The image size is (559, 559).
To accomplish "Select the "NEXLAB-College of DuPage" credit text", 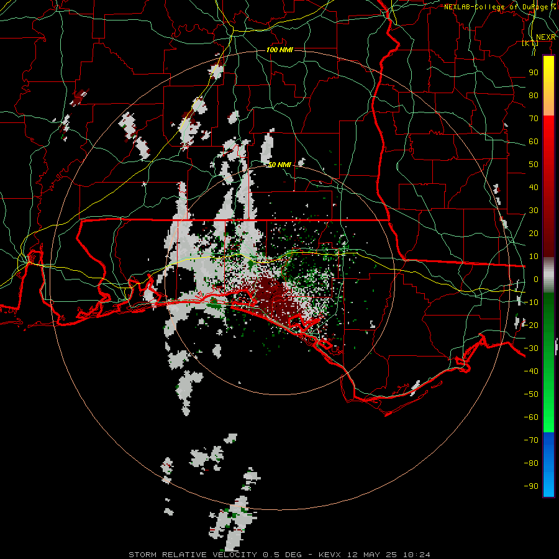I will 496,7.
